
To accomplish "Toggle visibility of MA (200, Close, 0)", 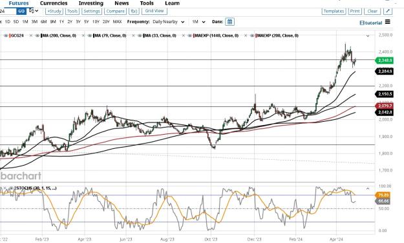I will point(37,35).
